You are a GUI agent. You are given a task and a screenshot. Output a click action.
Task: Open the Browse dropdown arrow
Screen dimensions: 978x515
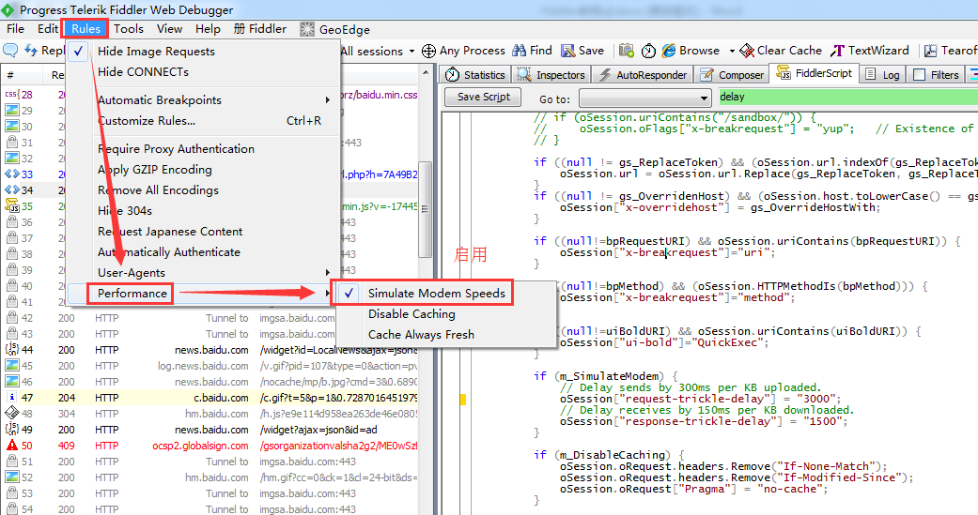[732, 51]
